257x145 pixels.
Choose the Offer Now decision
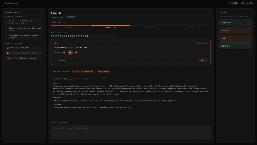coord(235,23)
